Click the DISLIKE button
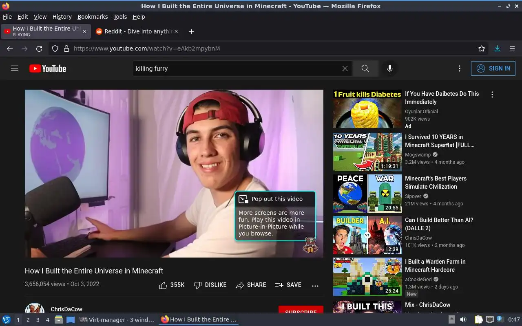The image size is (522, 326). [x=210, y=285]
